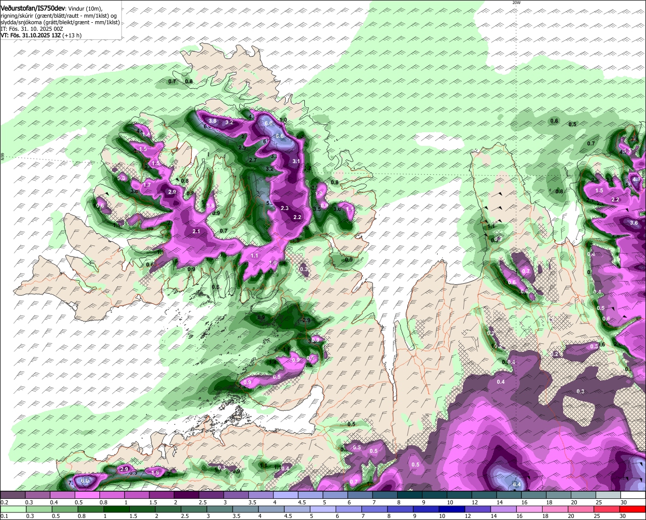This screenshot has height=520, width=646.
Task: Select purple-scale swatch labeled 0.2
Action: click(x=13, y=495)
